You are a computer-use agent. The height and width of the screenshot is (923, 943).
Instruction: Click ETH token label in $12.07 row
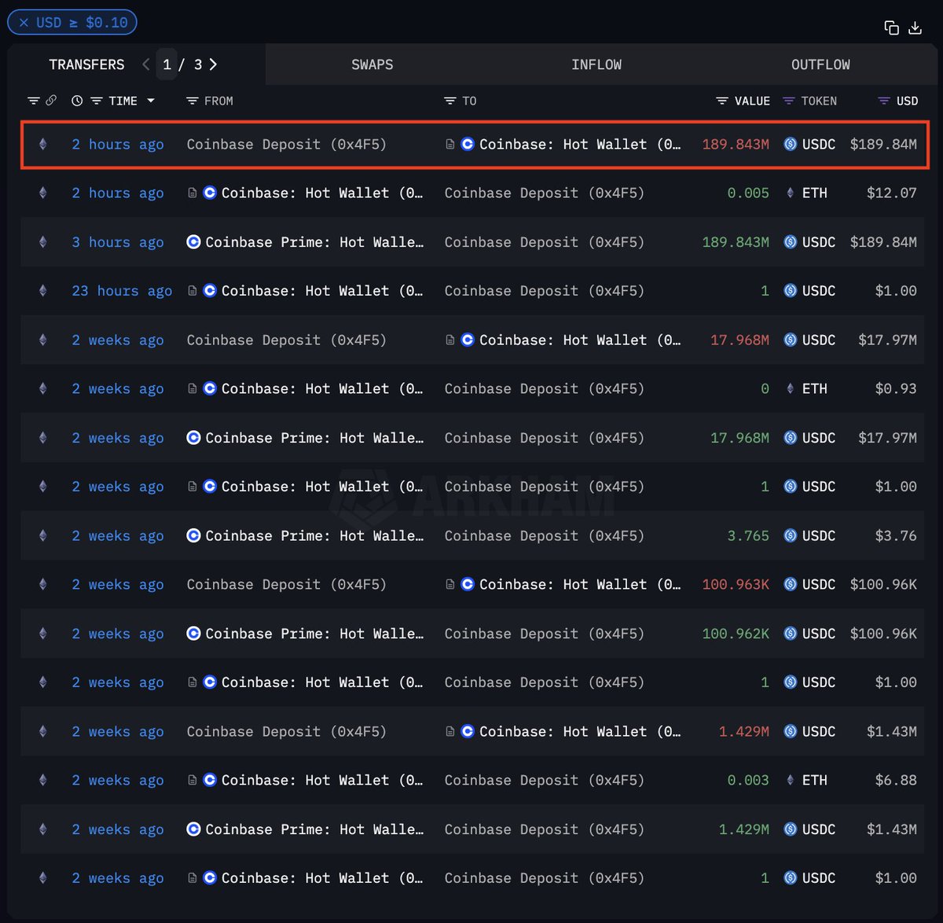pos(814,193)
